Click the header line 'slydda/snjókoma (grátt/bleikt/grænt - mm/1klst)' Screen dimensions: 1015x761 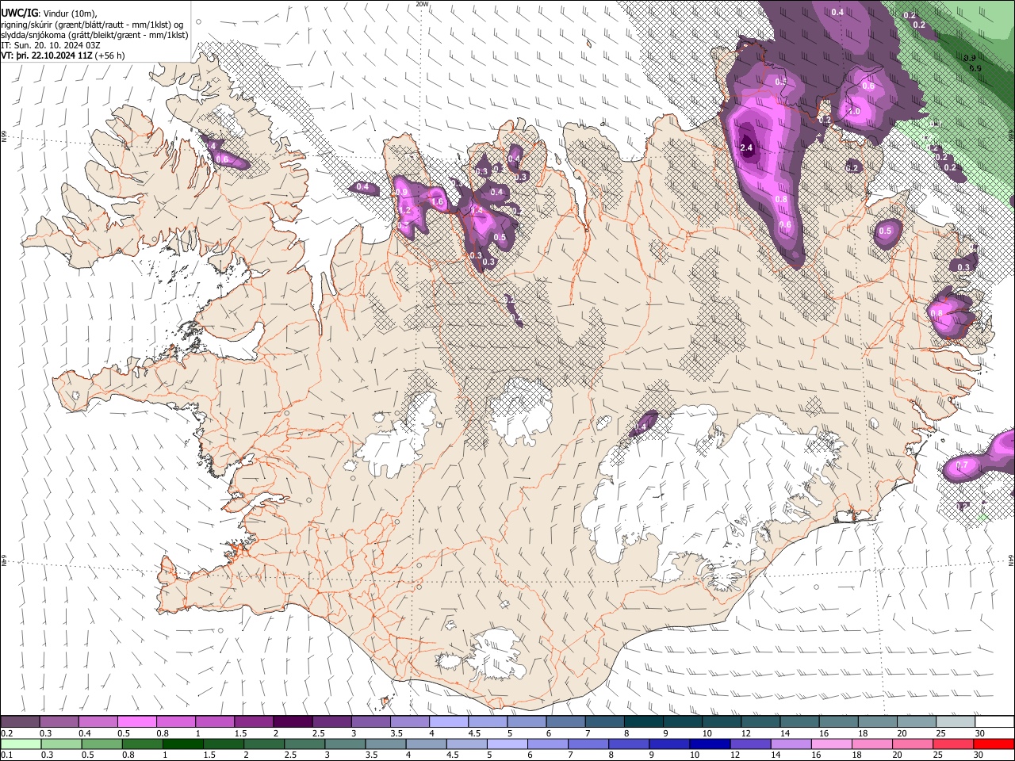[x=95, y=35]
